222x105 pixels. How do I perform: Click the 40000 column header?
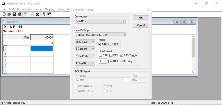[x=42, y=37]
